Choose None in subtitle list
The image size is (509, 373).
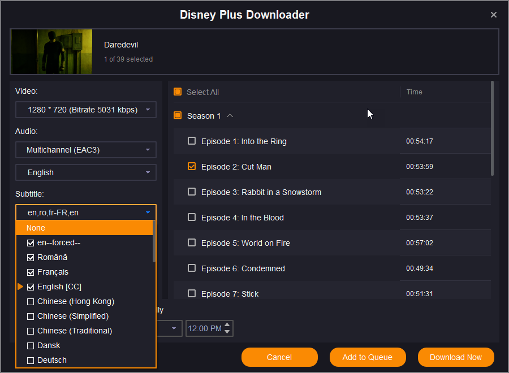coord(84,228)
